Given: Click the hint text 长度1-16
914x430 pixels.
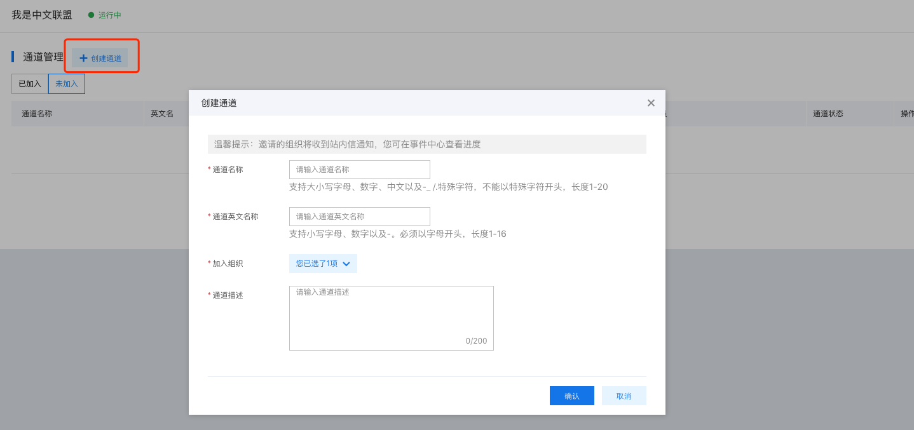Looking at the screenshot, I should [489, 234].
